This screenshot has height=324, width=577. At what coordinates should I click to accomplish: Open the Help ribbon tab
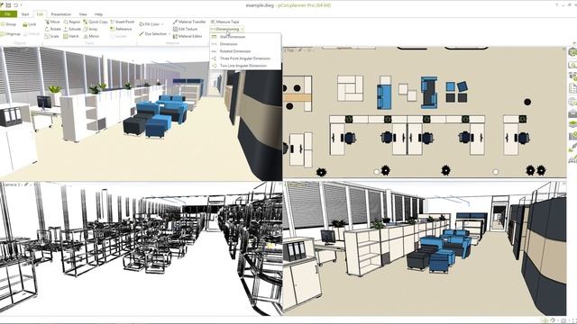click(98, 14)
